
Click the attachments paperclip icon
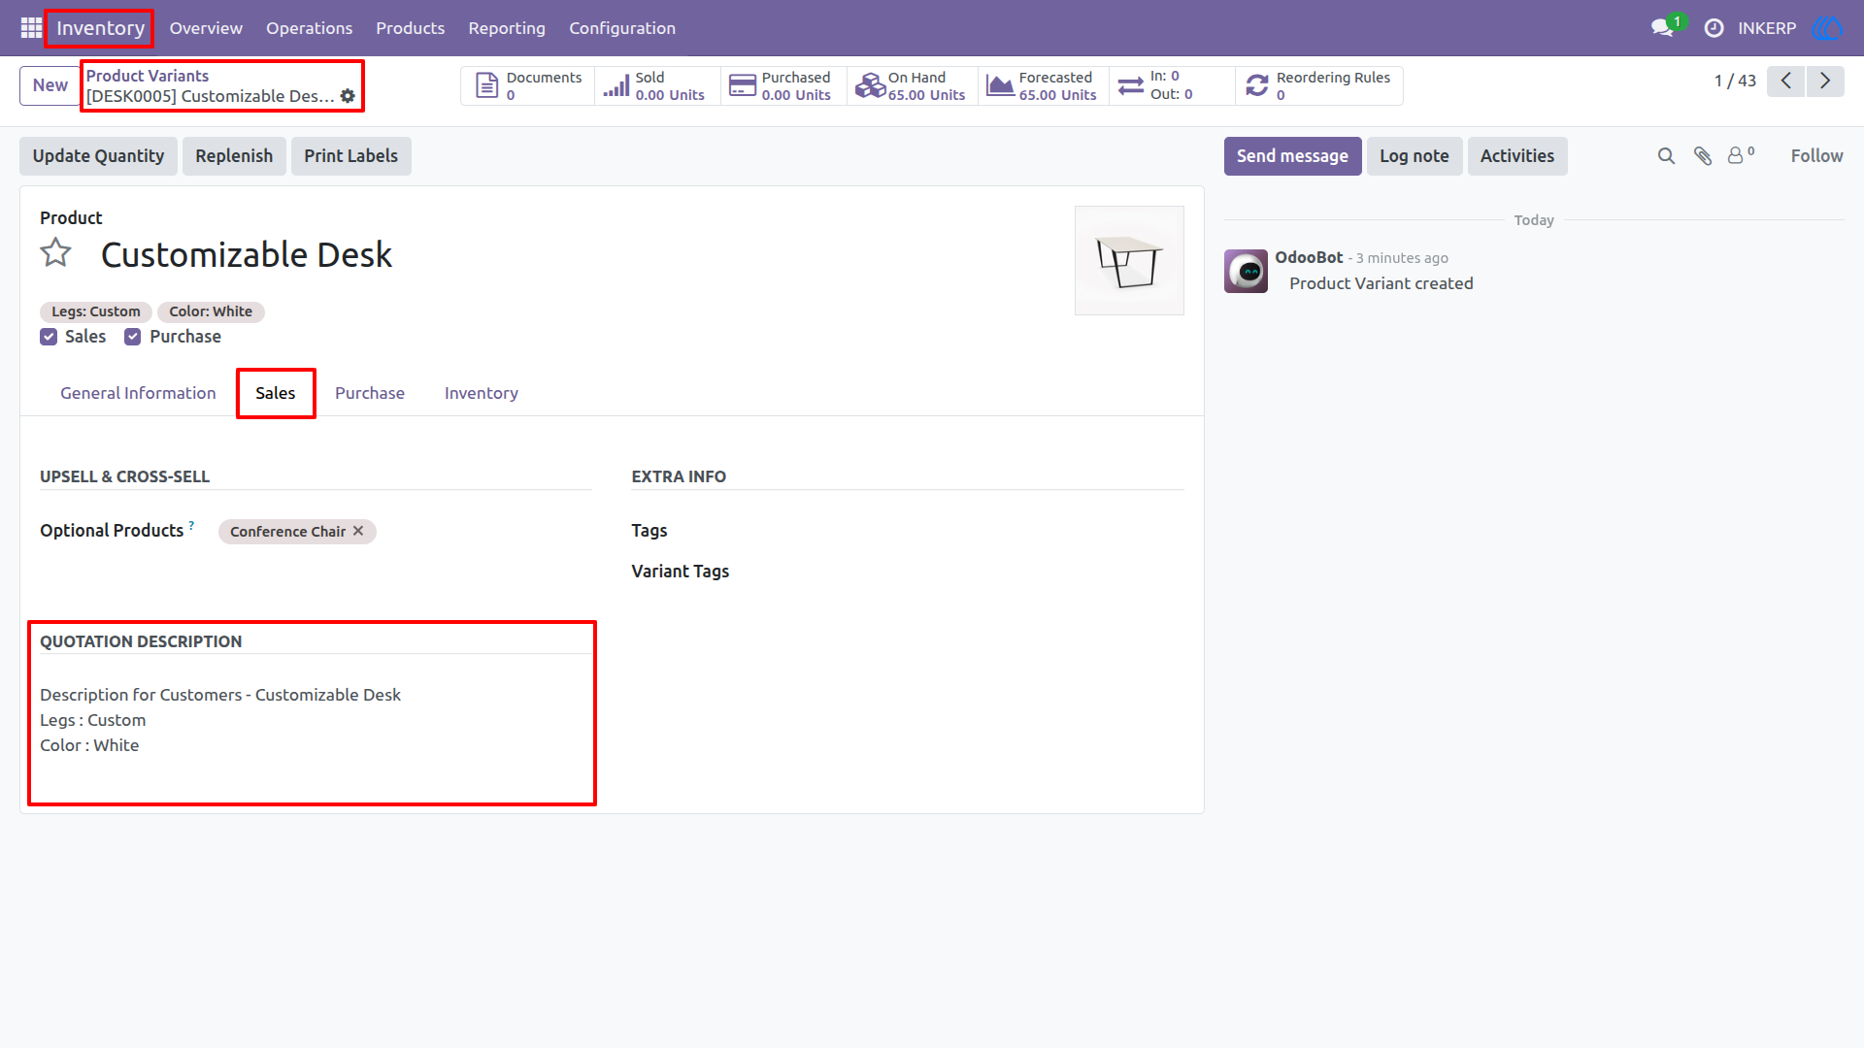(x=1703, y=156)
